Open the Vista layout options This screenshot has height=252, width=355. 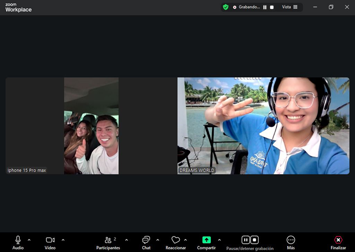pos(290,7)
